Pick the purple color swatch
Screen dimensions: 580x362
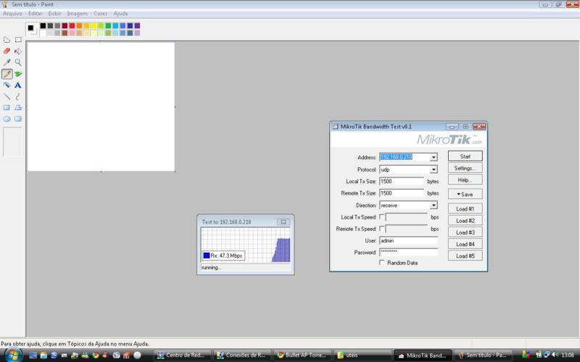(x=137, y=26)
